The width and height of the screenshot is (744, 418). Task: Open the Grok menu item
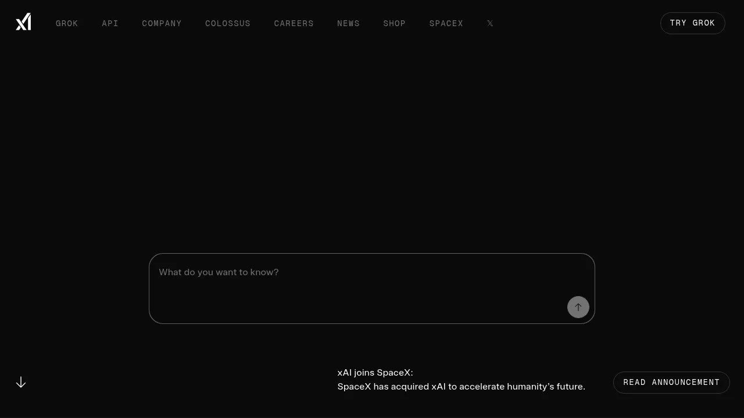click(67, 23)
